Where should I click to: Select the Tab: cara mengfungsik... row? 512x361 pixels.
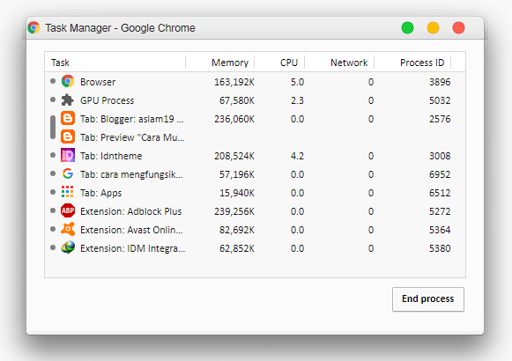coord(255,174)
